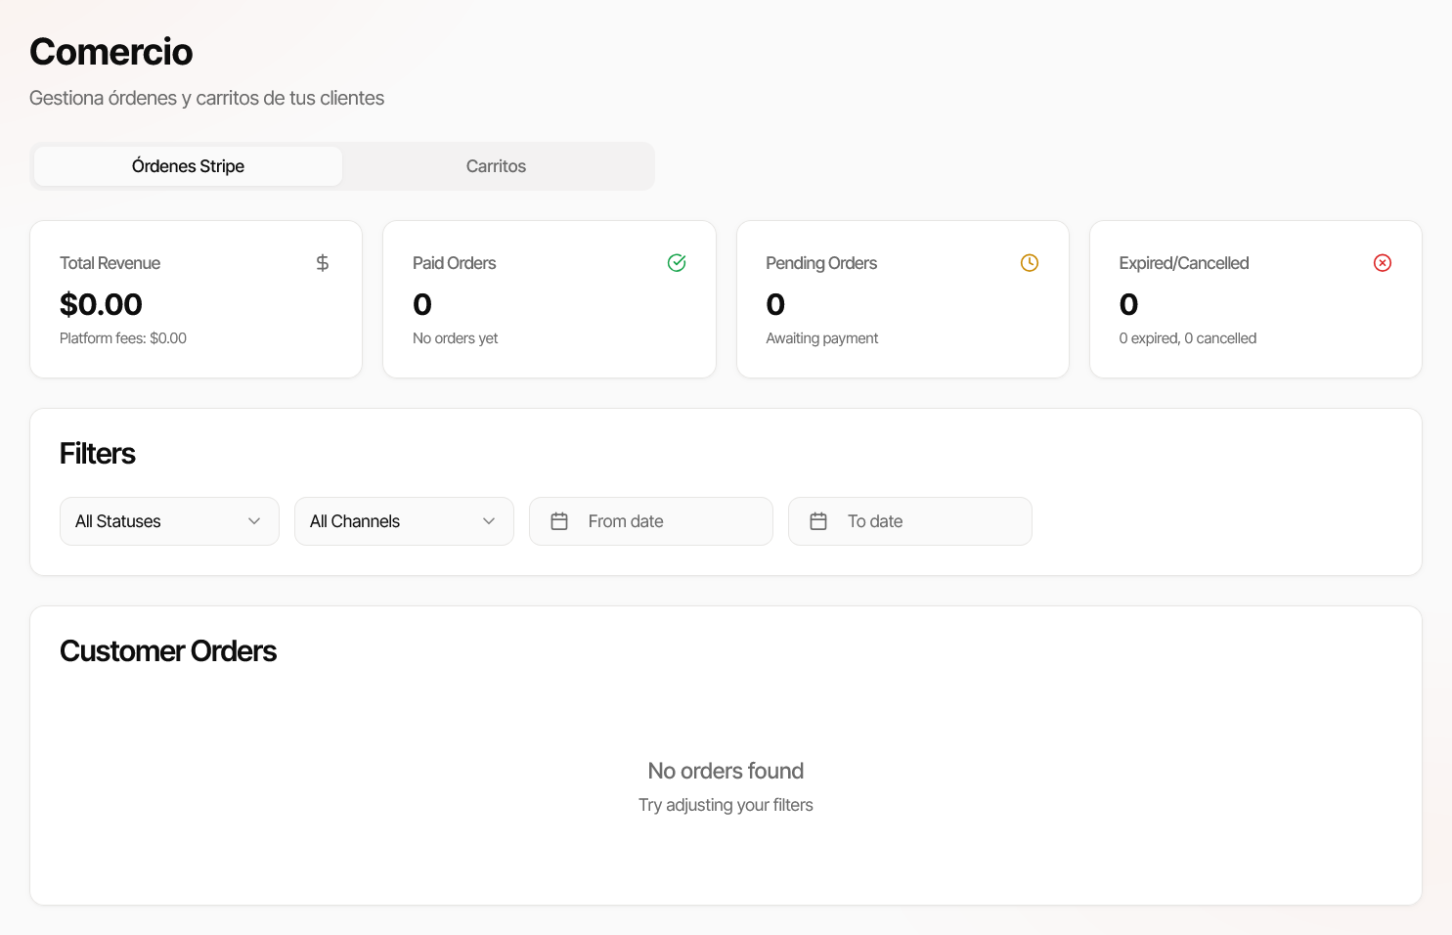The height and width of the screenshot is (935, 1452).
Task: Click the Filters heading
Action: point(98,454)
